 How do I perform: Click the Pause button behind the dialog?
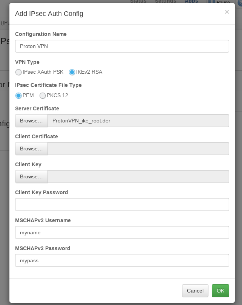(223, 2)
